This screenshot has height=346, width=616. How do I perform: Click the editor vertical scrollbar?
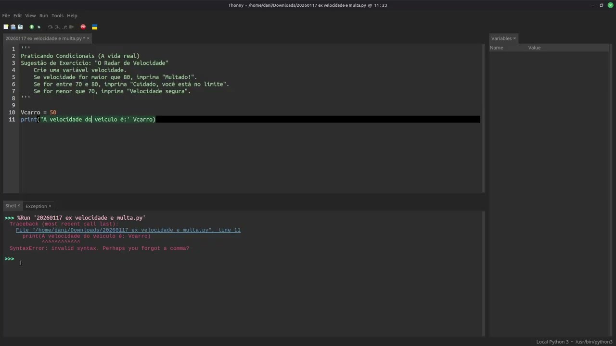click(x=483, y=118)
